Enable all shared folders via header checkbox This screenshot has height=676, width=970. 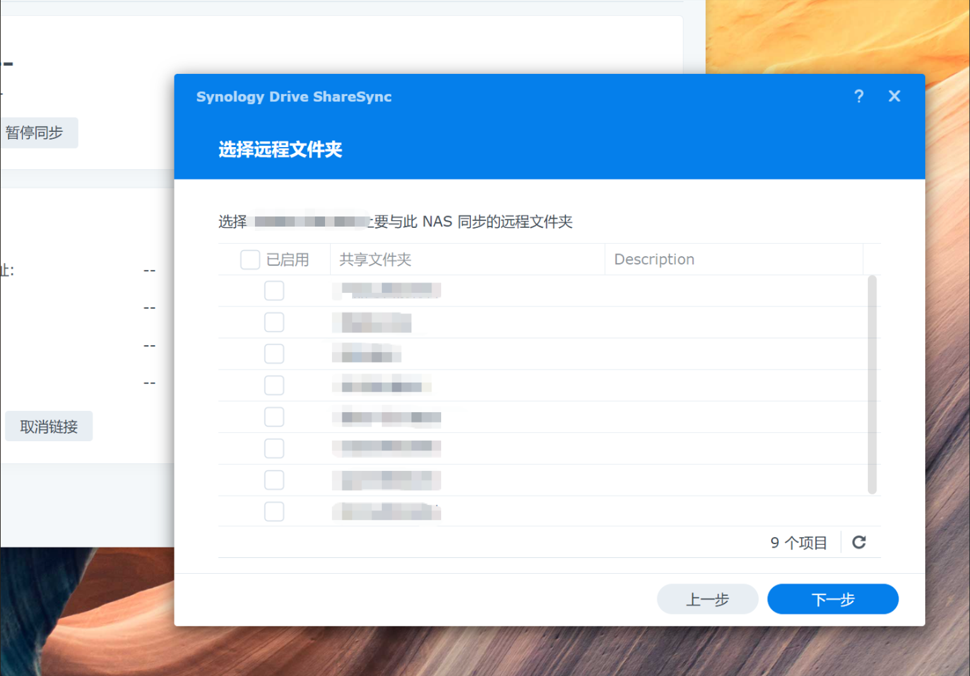[250, 259]
